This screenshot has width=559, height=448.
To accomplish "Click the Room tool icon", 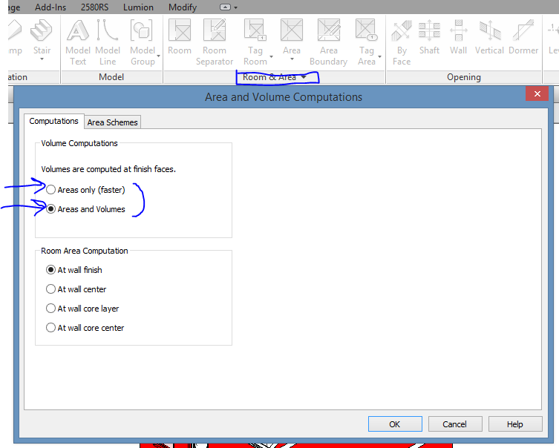I will (180, 31).
